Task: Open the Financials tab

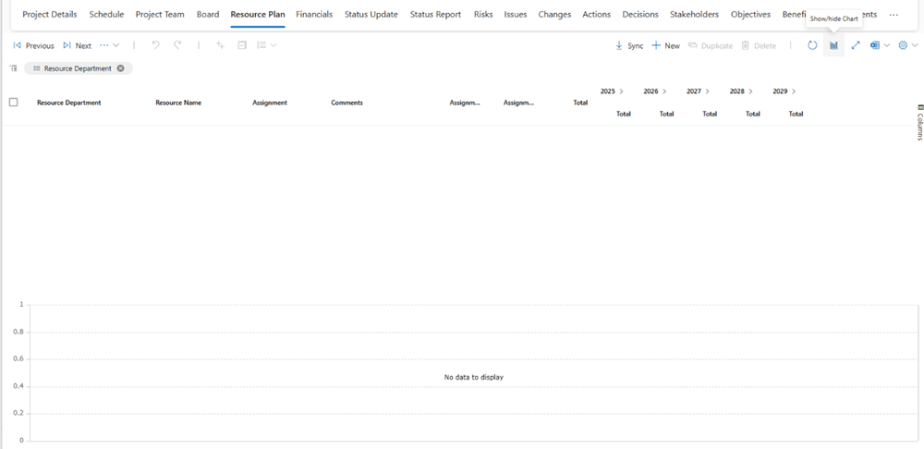Action: 314,15
